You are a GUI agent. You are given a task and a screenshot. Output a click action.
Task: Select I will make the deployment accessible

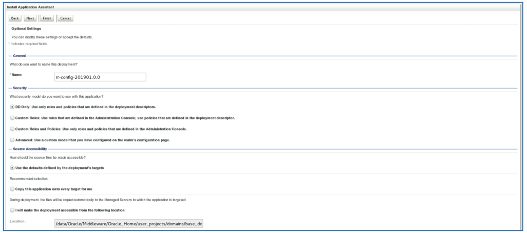coord(12,210)
